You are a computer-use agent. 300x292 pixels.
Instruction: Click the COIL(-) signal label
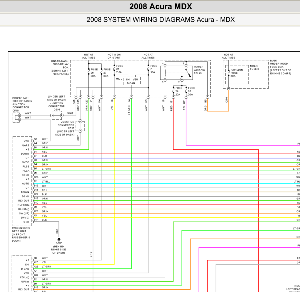coord(25,277)
